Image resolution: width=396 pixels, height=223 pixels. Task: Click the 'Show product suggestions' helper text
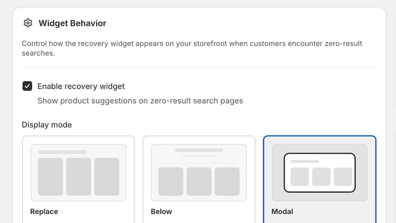(140, 101)
